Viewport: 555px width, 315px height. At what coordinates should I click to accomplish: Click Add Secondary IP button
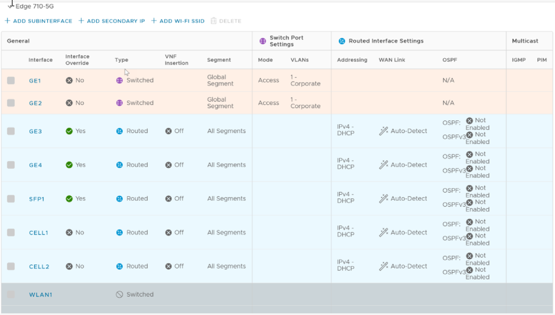click(112, 21)
